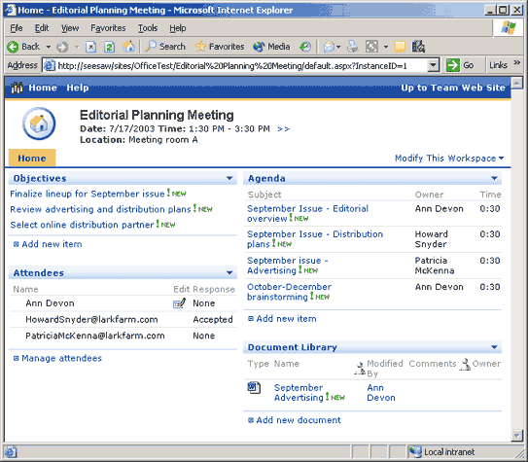Select the yellow Home tab
This screenshot has width=528, height=462.
[32, 158]
